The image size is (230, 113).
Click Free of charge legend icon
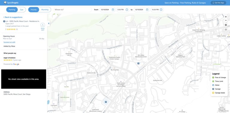[x=213, y=78]
